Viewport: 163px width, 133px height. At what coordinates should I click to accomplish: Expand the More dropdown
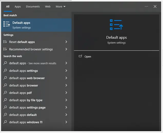pyautogui.click(x=61, y=7)
